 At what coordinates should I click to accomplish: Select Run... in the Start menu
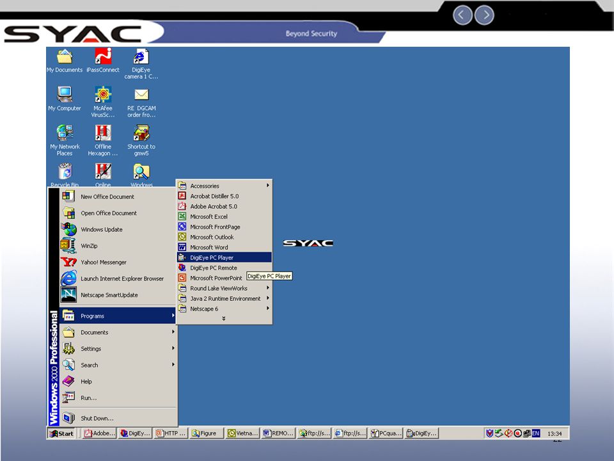(x=118, y=398)
